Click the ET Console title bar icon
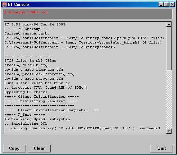This screenshot has width=177, height=155. click(x=5, y=5)
